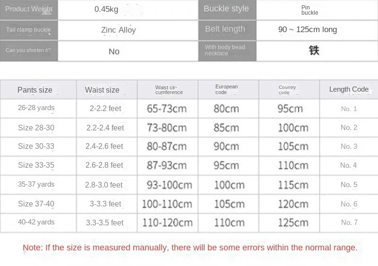Click the Product Weight label cell
Screen dimensions: 378x266
click(29, 9)
